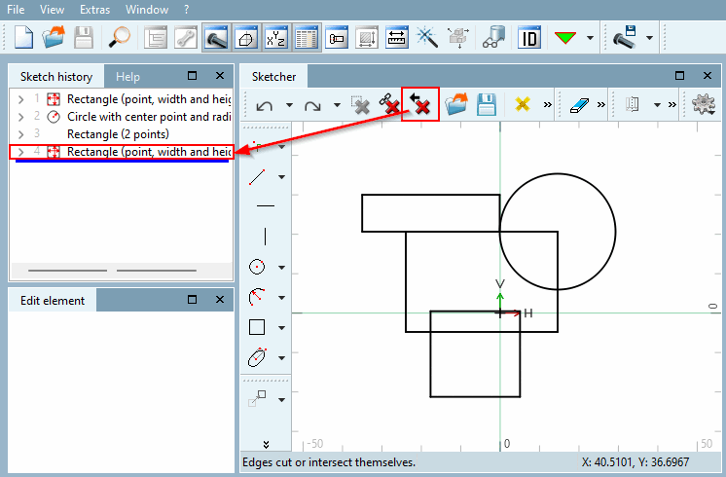Viewport: 726px width, 477px height.
Task: Click the Redo arrow in Sketcher toolbar
Action: [312, 106]
